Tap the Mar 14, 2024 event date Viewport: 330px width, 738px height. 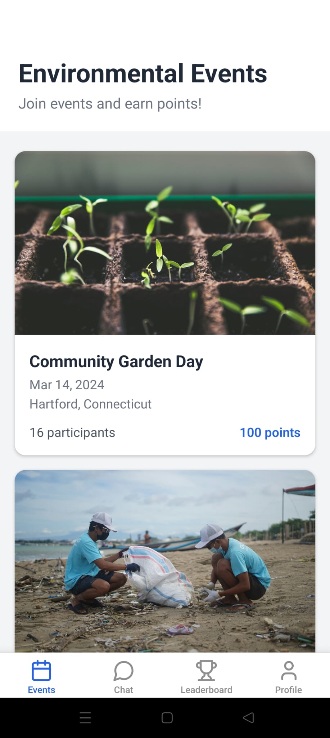coord(67,385)
